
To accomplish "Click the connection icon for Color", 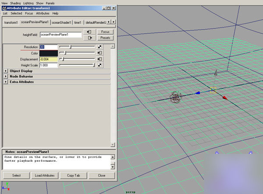I will (x=100, y=53).
